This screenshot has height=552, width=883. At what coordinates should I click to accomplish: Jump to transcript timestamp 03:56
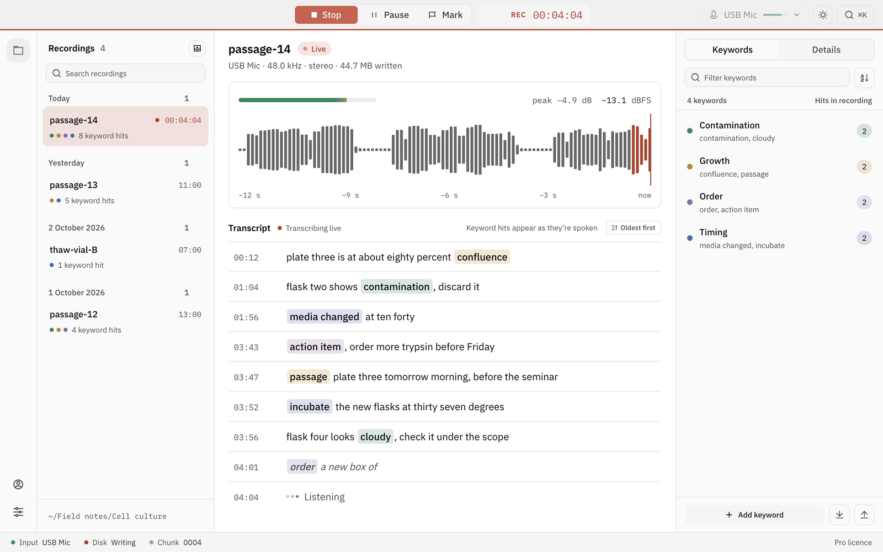click(246, 437)
